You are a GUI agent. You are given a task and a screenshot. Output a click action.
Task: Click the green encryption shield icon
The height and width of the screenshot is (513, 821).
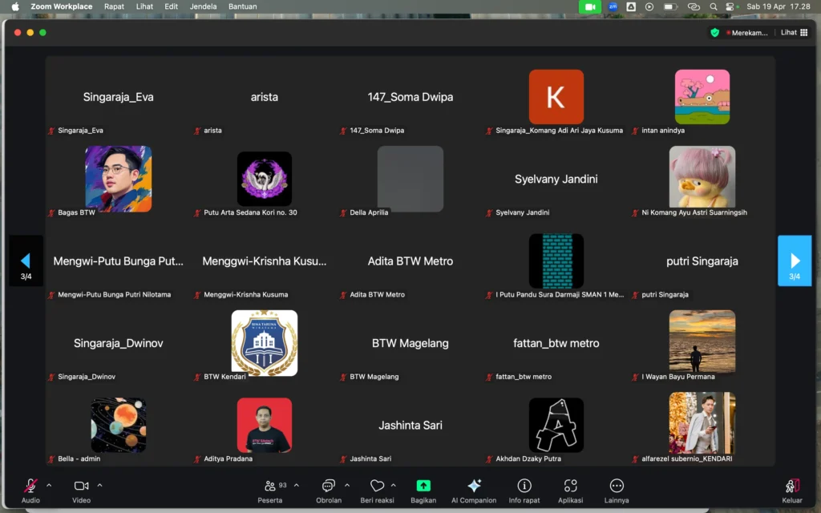714,32
